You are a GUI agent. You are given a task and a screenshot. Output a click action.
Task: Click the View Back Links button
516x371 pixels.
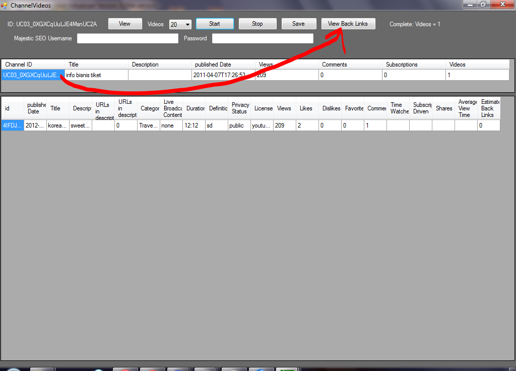[x=348, y=24]
